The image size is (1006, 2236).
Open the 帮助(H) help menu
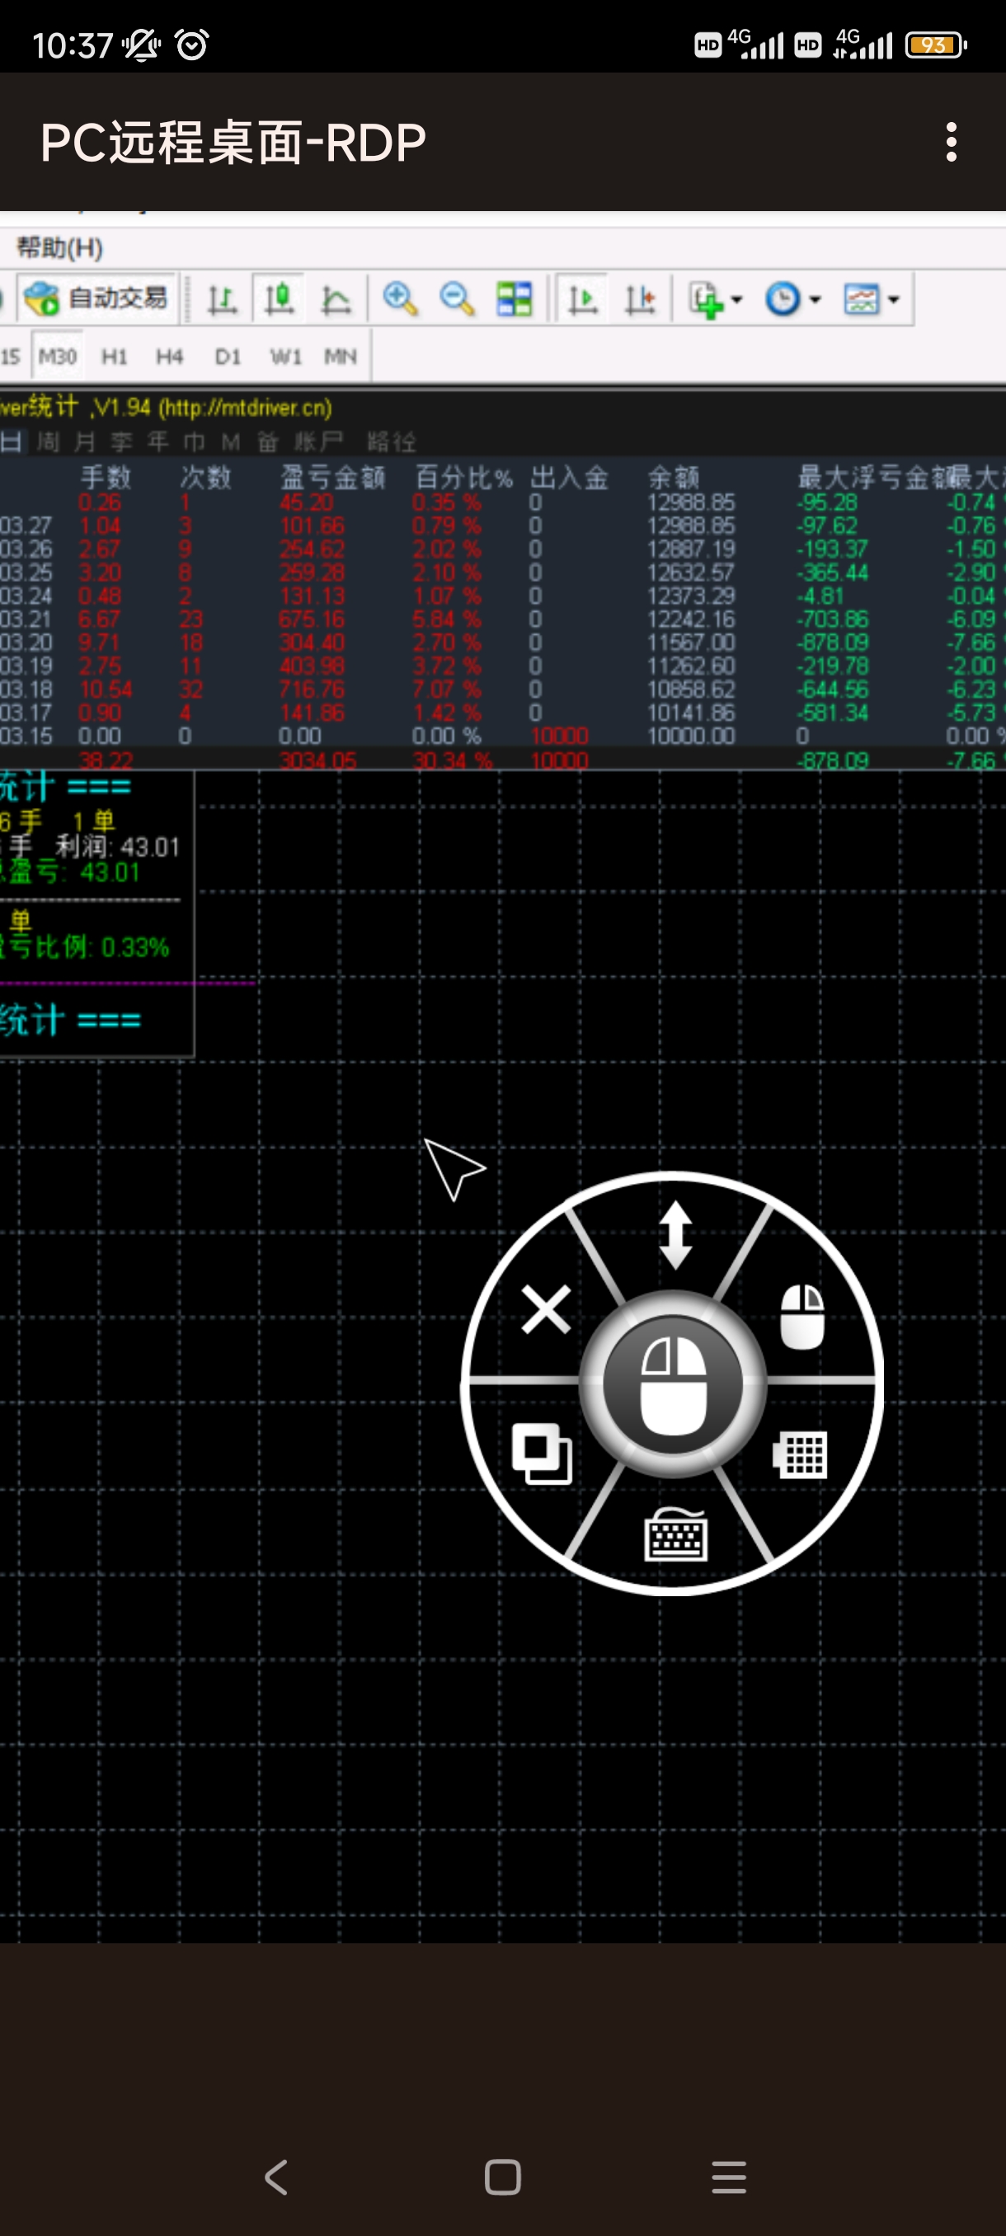point(60,249)
